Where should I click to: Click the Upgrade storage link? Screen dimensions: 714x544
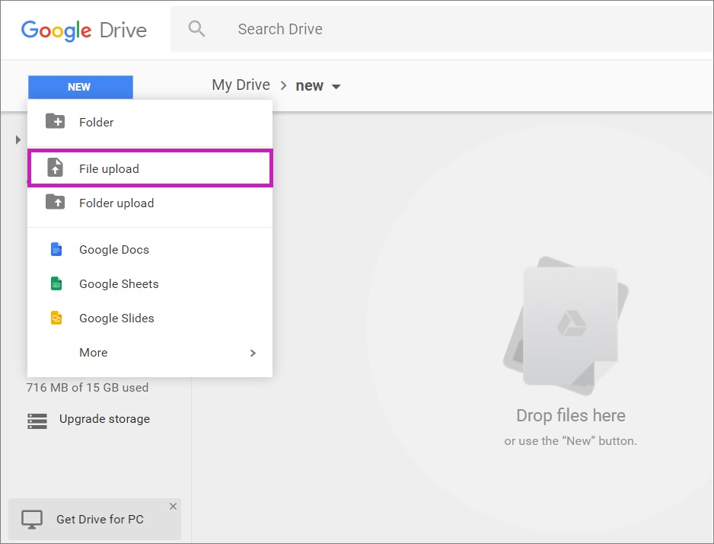tap(104, 419)
